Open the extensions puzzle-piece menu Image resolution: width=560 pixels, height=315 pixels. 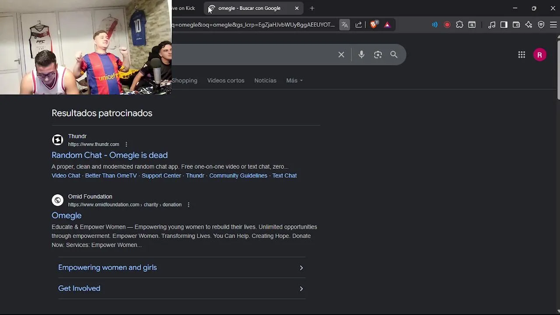click(459, 25)
